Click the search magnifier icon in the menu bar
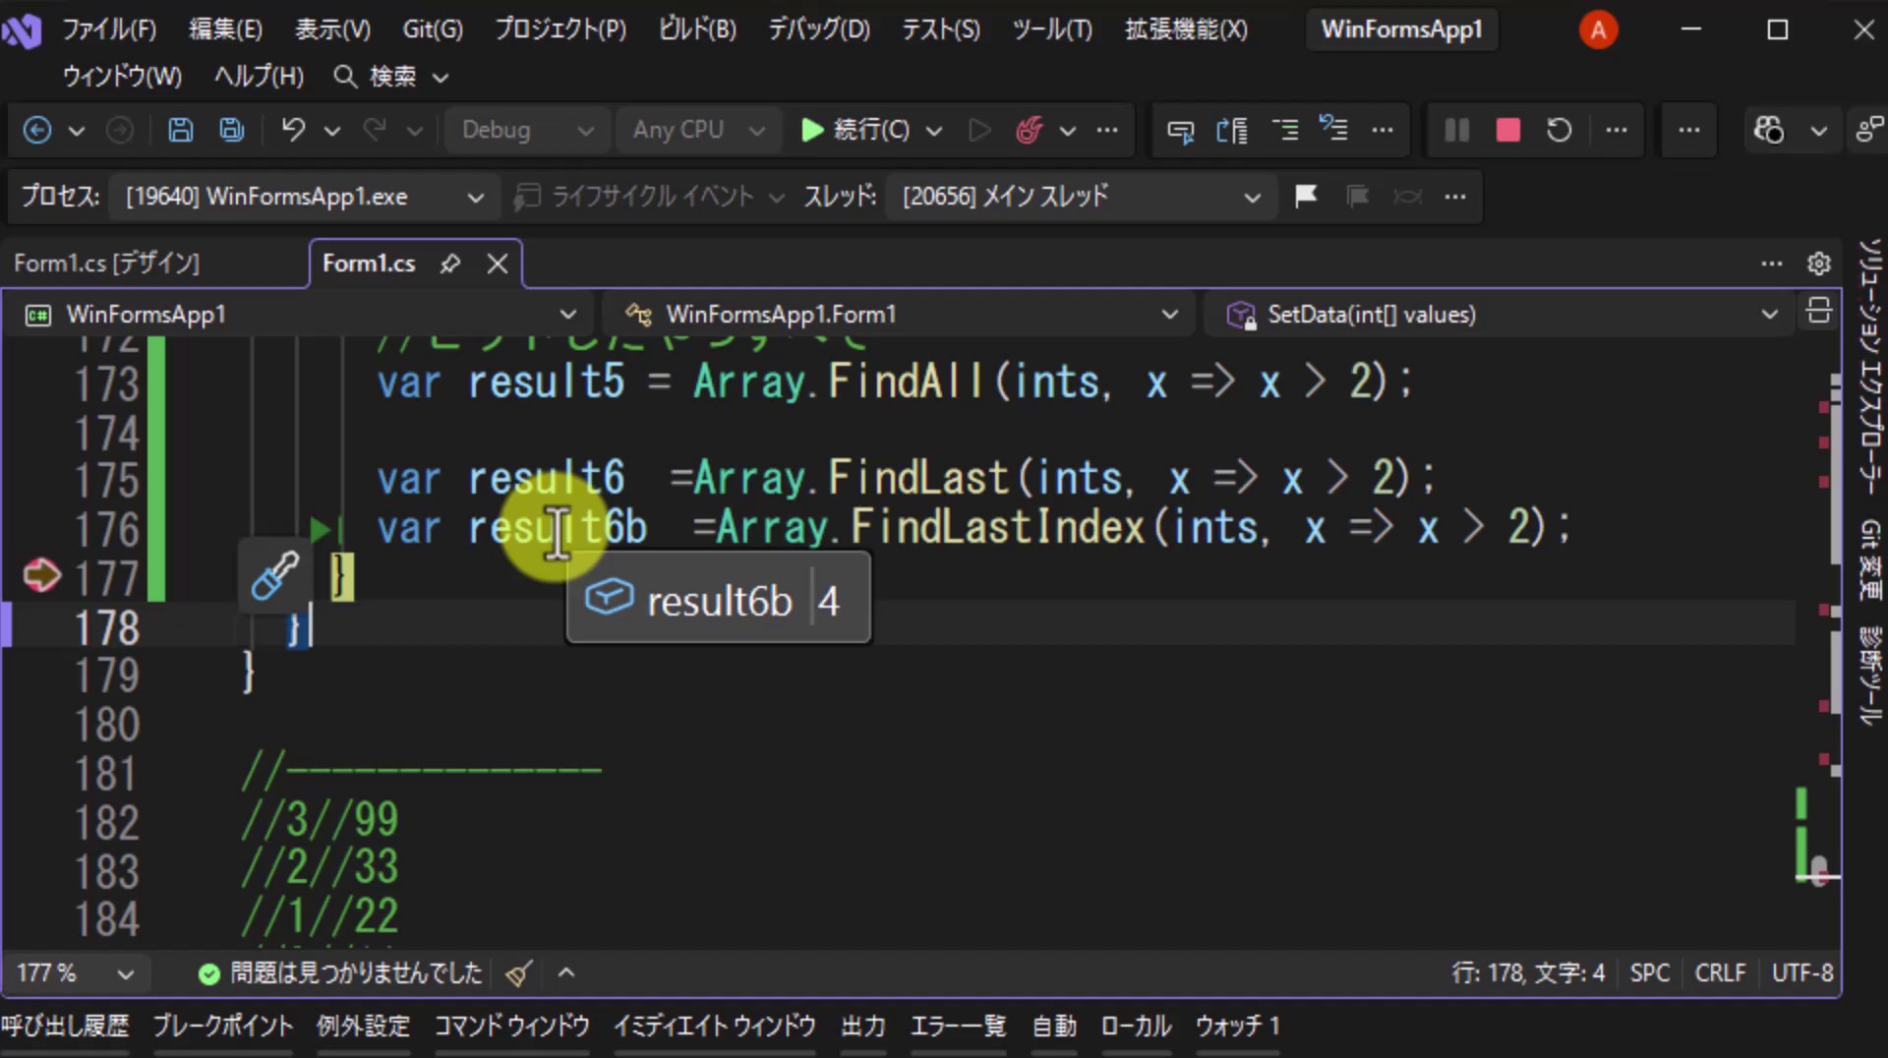 pos(344,76)
